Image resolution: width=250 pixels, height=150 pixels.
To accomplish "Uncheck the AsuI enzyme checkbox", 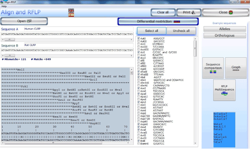I will click(139, 127).
